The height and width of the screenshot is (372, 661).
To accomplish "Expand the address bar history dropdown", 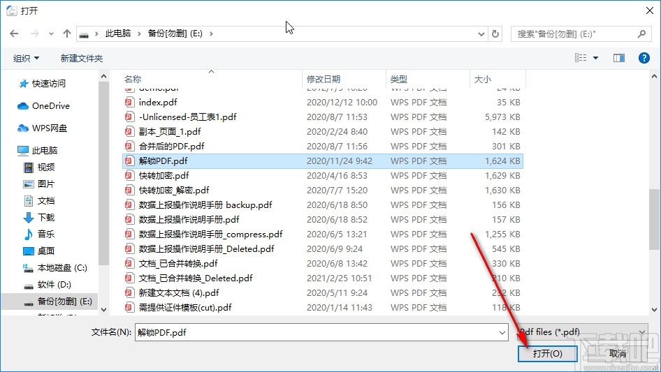I will coord(481,34).
